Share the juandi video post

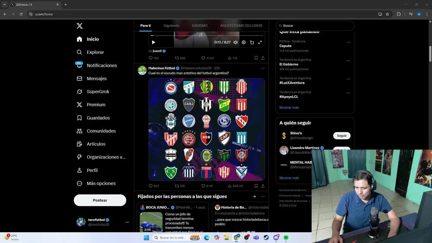(x=263, y=58)
